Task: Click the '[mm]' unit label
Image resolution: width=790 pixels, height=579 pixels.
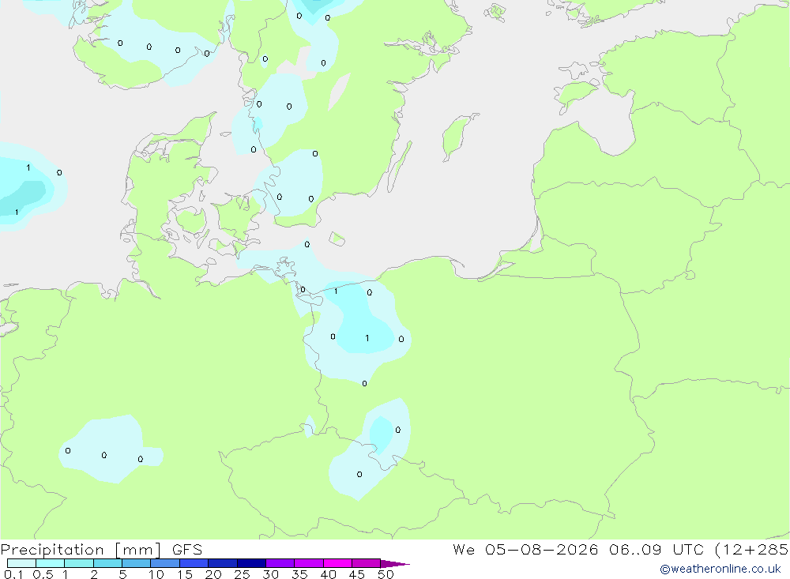Action: pyautogui.click(x=138, y=550)
